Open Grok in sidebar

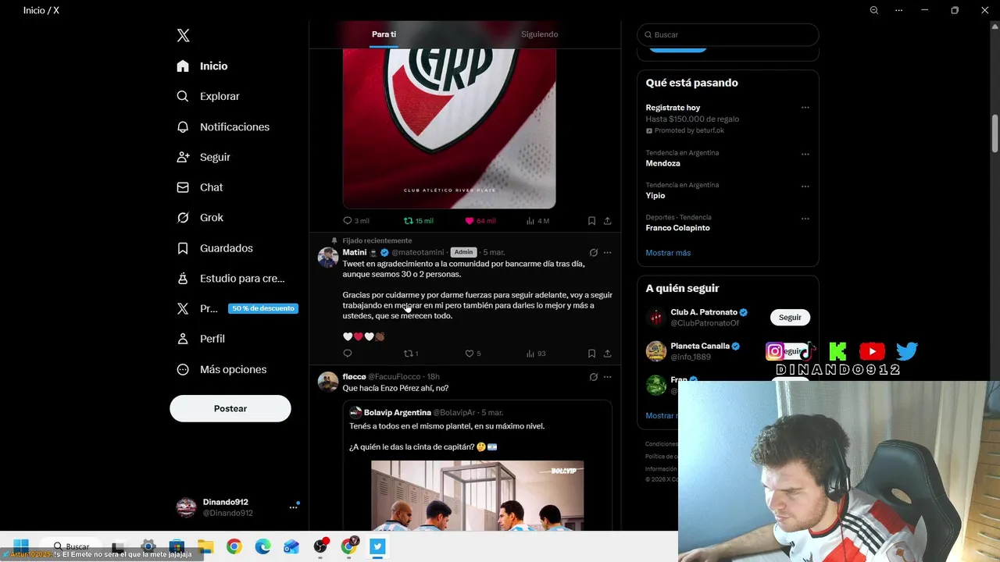click(x=200, y=218)
